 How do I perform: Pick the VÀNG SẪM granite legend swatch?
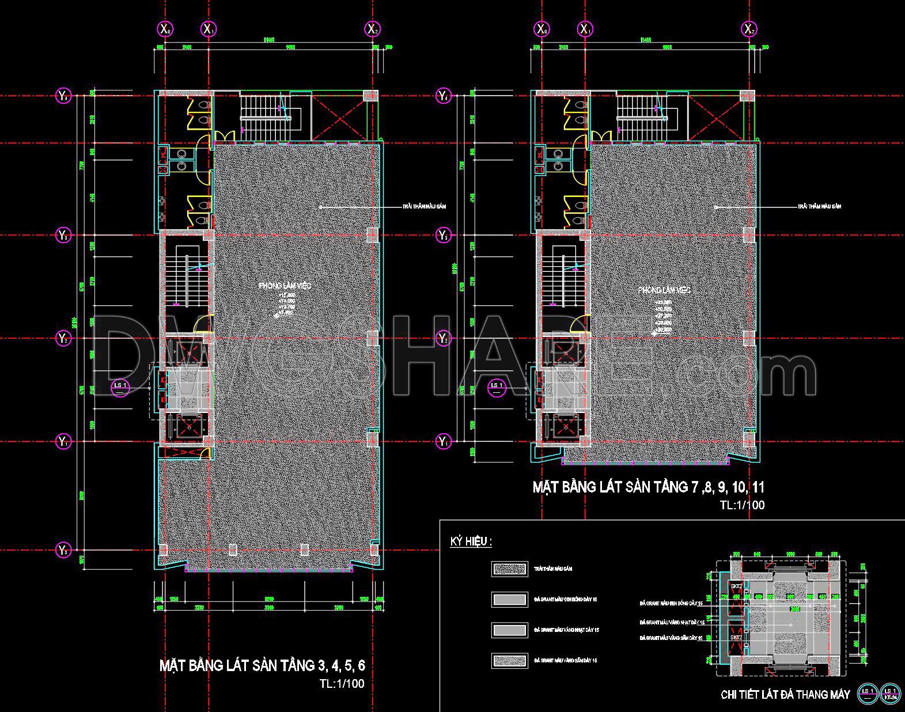[x=509, y=660]
